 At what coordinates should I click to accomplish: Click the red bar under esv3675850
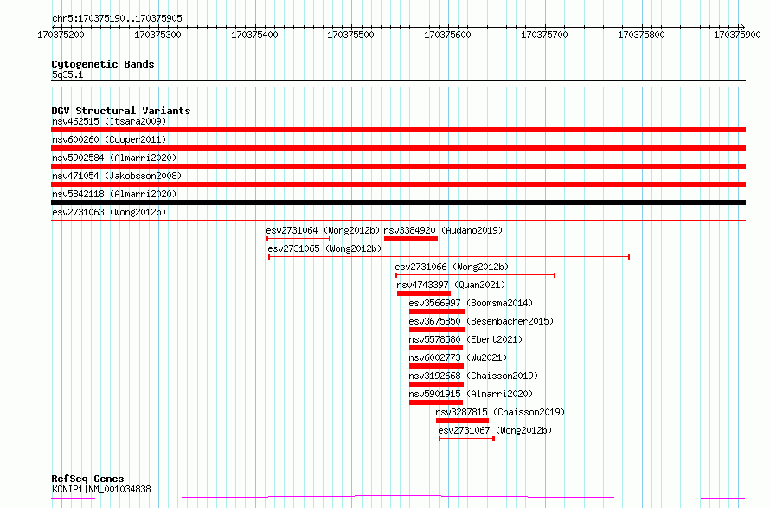click(437, 330)
